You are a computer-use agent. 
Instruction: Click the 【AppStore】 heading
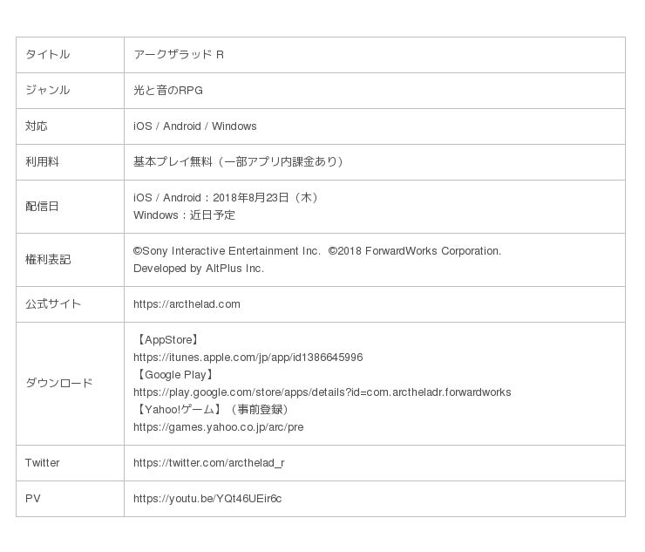[168, 340]
